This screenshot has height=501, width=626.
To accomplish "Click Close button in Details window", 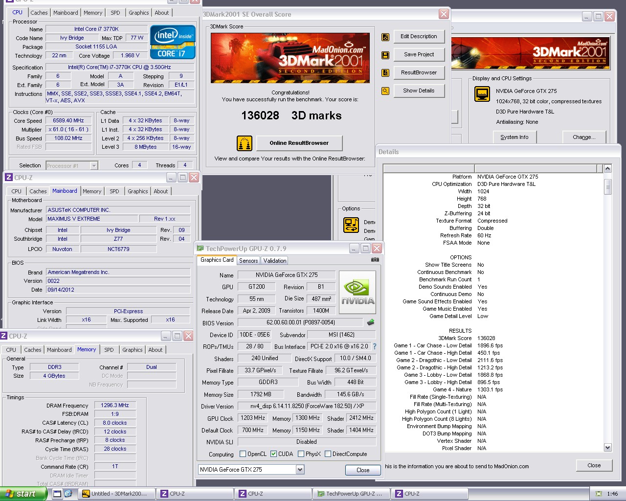I will pyautogui.click(x=594, y=465).
